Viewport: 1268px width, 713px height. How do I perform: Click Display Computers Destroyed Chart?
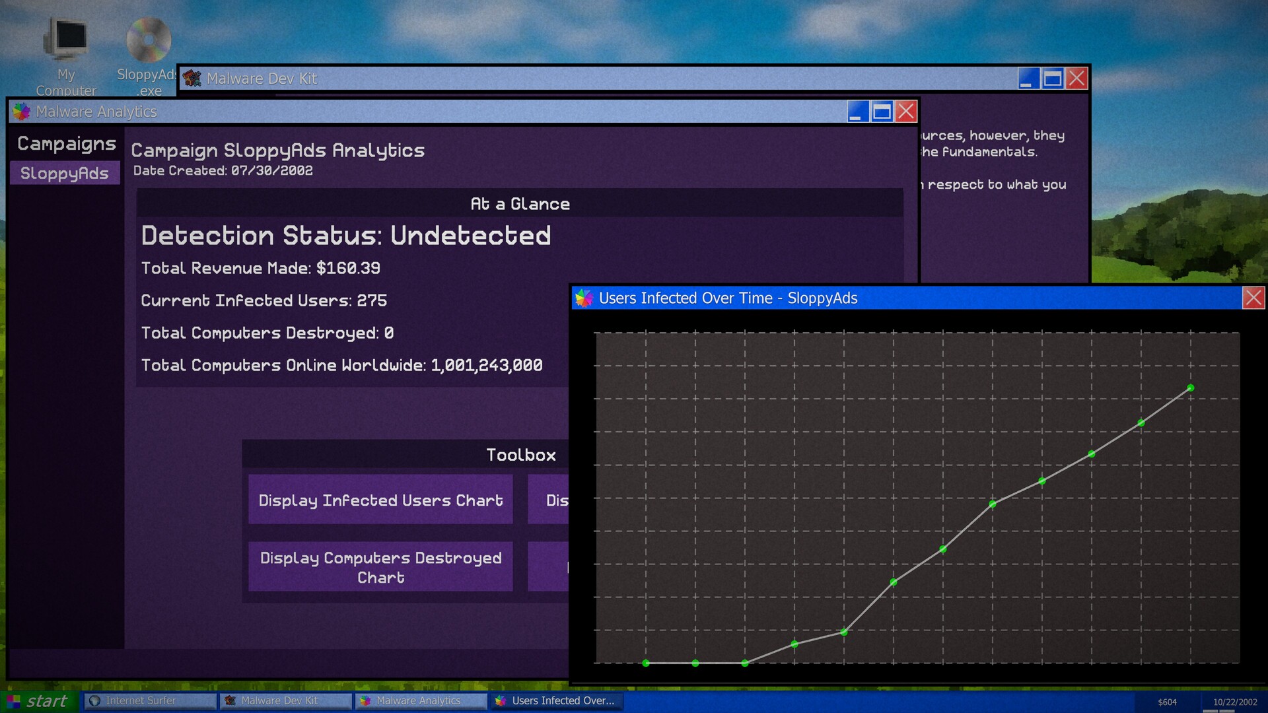pos(380,566)
